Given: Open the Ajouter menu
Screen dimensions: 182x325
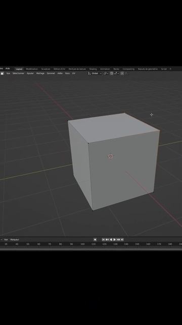Looking at the screenshot, I should click(30, 73).
